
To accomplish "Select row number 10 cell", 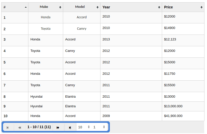I will (15, 116).
